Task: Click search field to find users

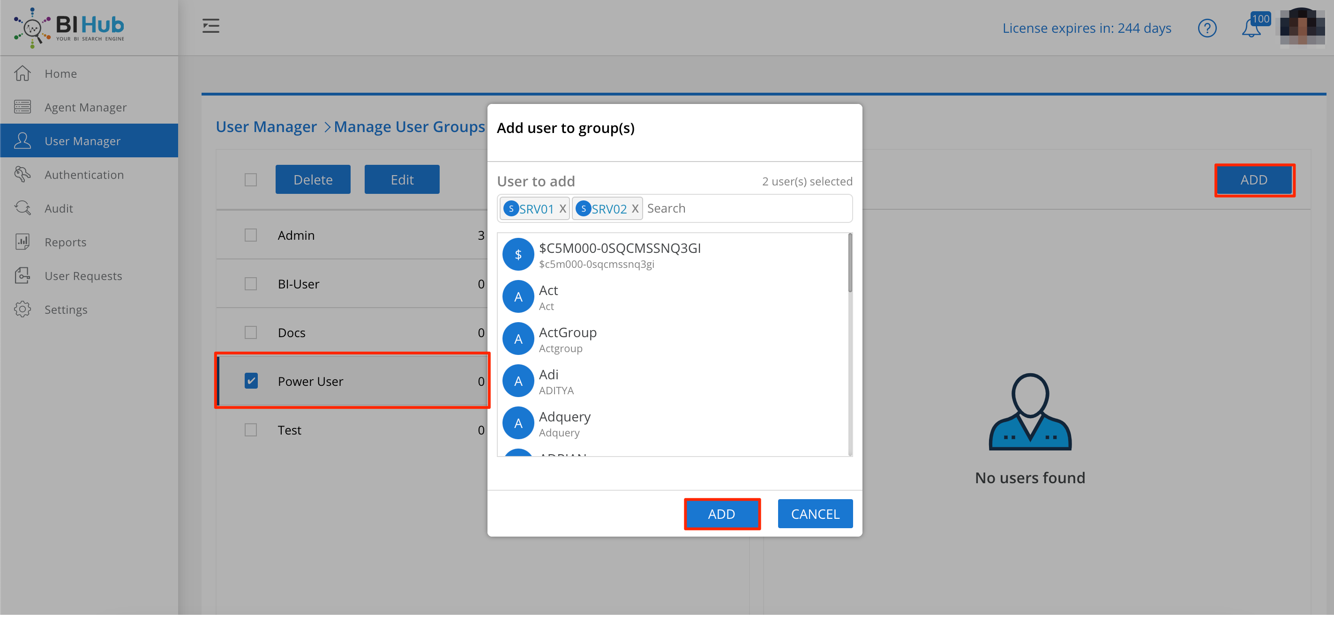Action: tap(748, 207)
